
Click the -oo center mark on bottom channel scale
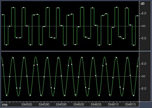click(x=143, y=76)
